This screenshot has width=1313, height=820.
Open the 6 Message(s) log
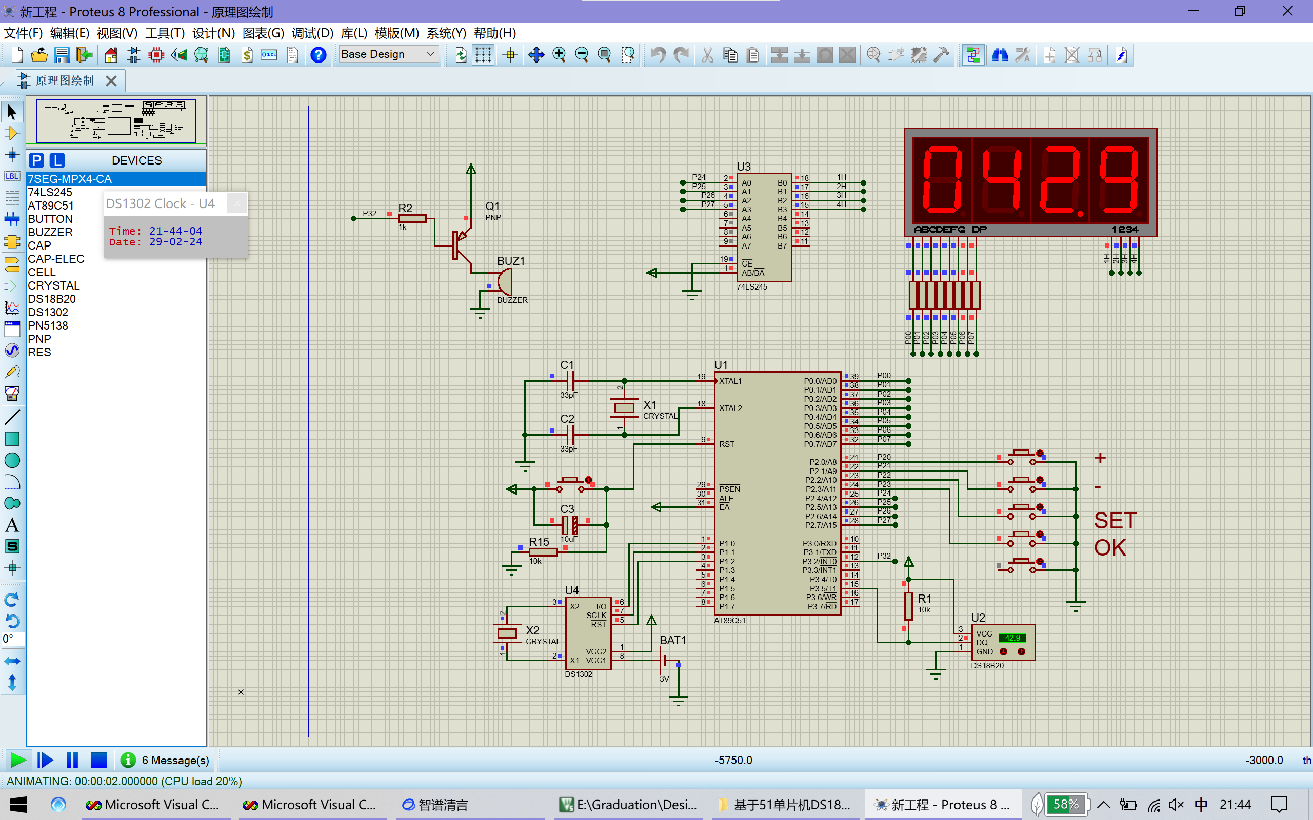coord(165,761)
